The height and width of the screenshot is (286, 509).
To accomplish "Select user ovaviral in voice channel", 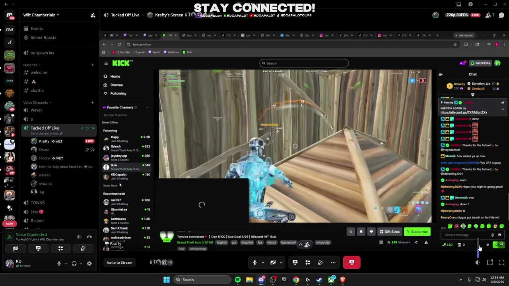I will click(x=45, y=184).
